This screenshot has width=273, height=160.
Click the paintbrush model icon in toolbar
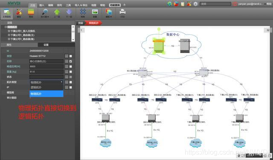[19, 12]
